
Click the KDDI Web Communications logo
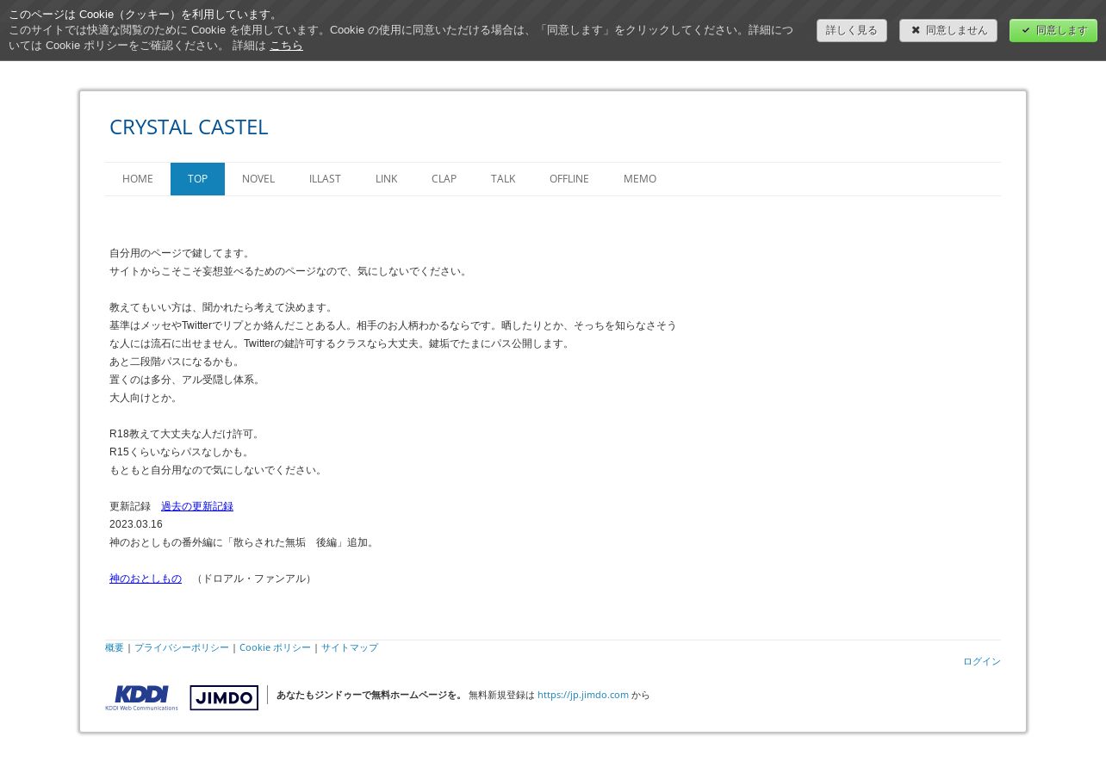142,697
